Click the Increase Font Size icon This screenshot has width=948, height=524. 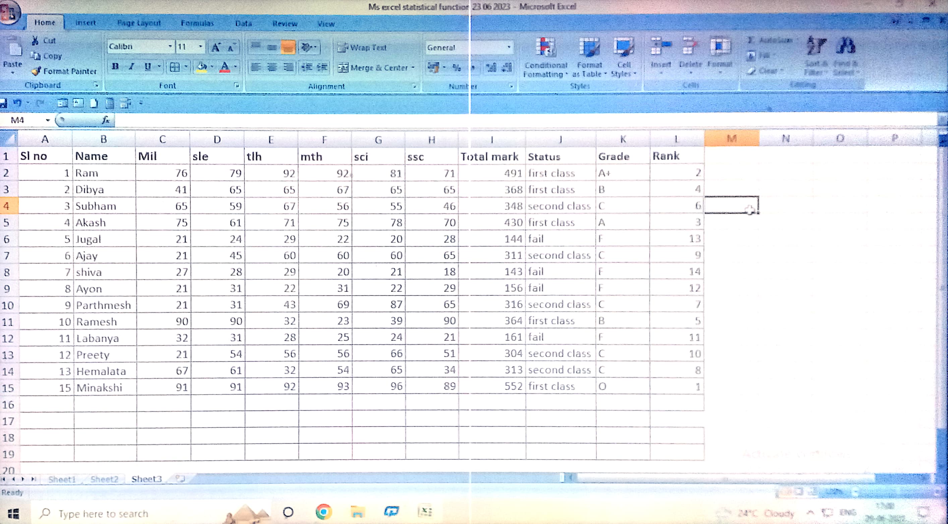click(x=216, y=47)
